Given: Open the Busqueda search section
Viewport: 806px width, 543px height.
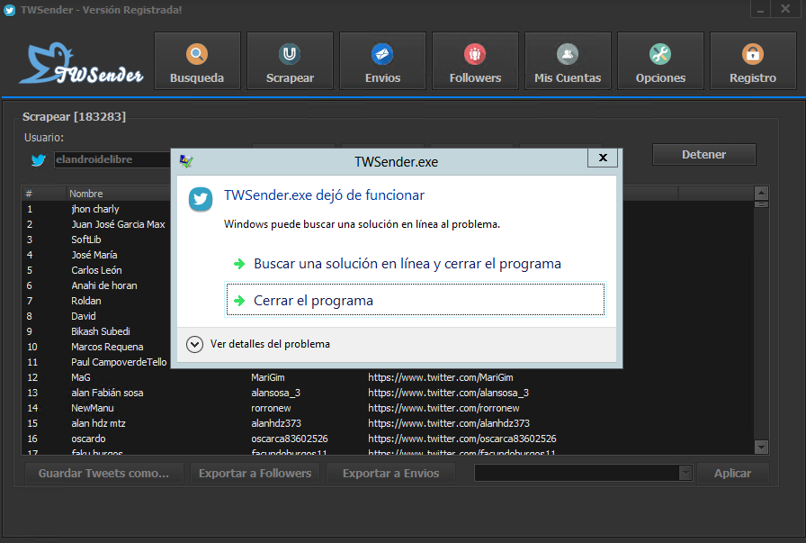Looking at the screenshot, I should tap(197, 61).
